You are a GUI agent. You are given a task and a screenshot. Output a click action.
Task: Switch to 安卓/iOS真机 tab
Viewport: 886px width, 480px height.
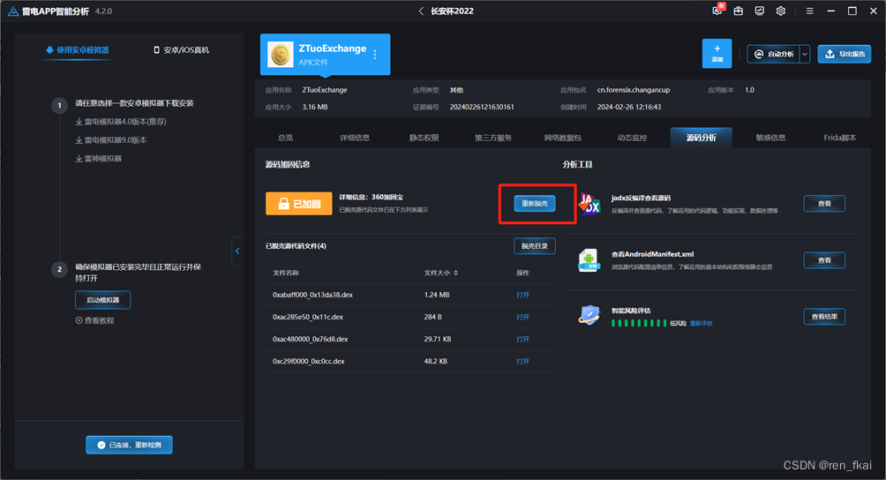point(182,49)
